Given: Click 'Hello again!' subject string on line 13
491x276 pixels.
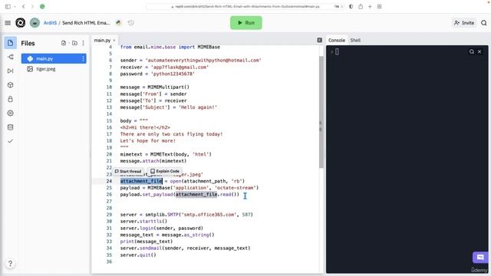Looking at the screenshot, I should 198,107.
